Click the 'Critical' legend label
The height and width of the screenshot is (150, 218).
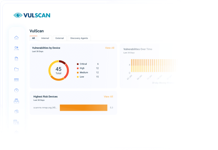click(83, 64)
